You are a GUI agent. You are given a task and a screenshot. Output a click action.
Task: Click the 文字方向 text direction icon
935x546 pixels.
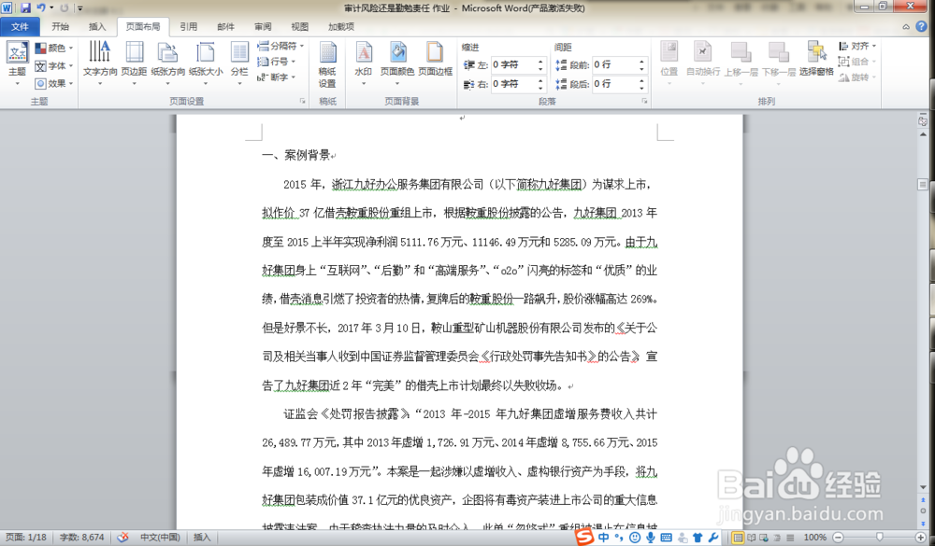click(100, 52)
